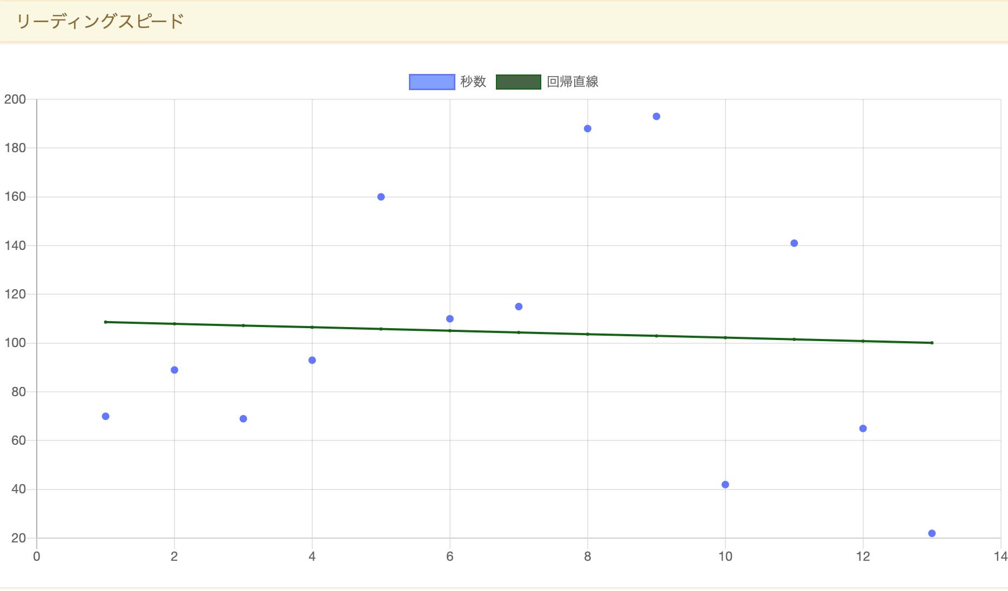Click the y-axis label 20
Viewport: 1008px width, 591px height.
point(18,538)
